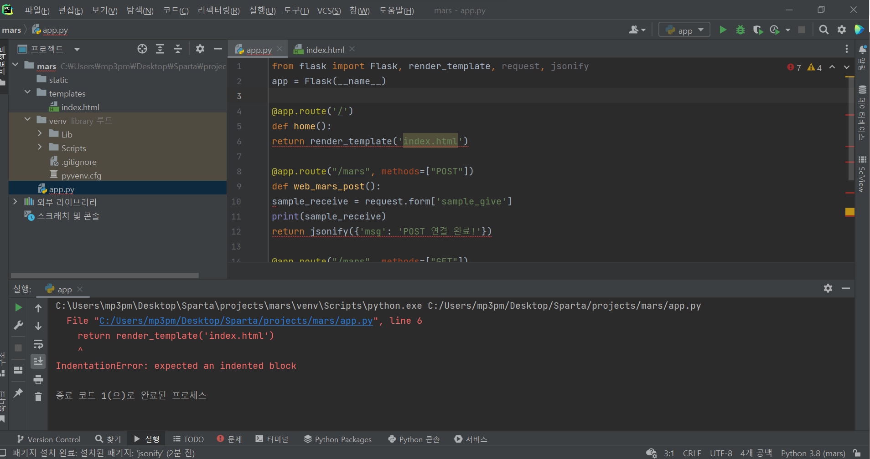The width and height of the screenshot is (870, 459).
Task: Collapse all in project panel
Action: click(178, 49)
